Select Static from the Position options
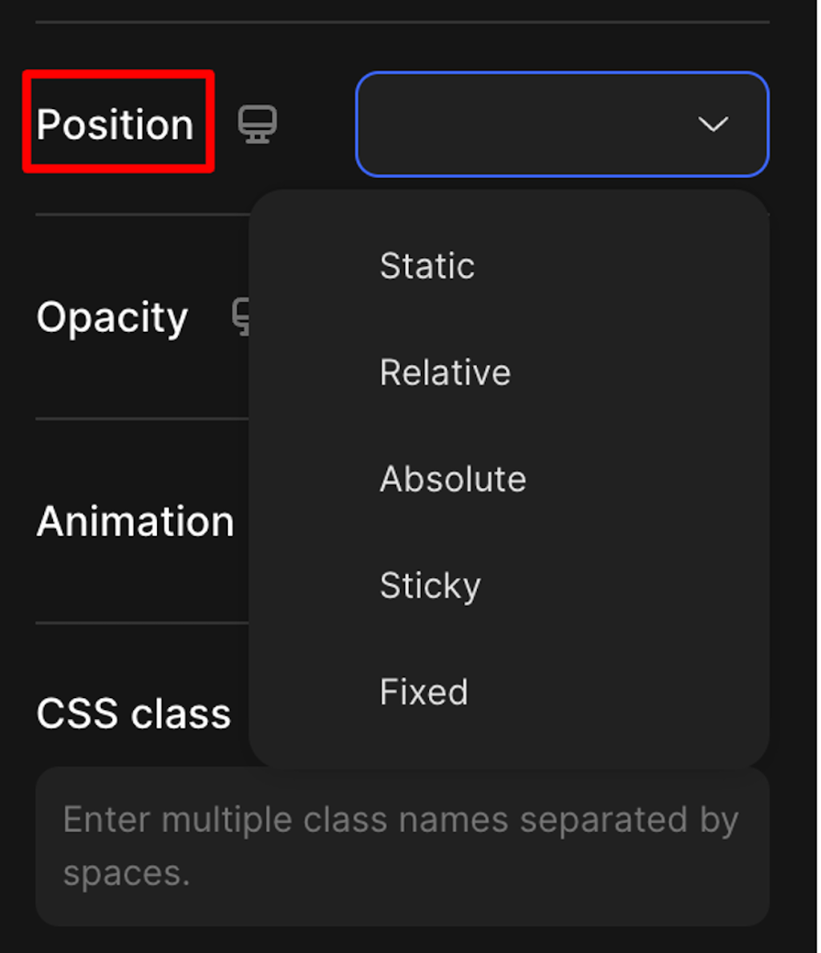 coord(427,265)
